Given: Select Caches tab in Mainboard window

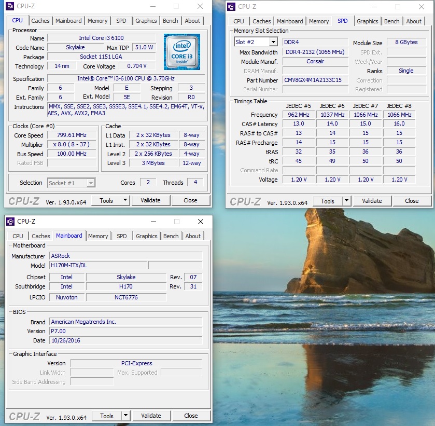Looking at the screenshot, I should 41,236.
